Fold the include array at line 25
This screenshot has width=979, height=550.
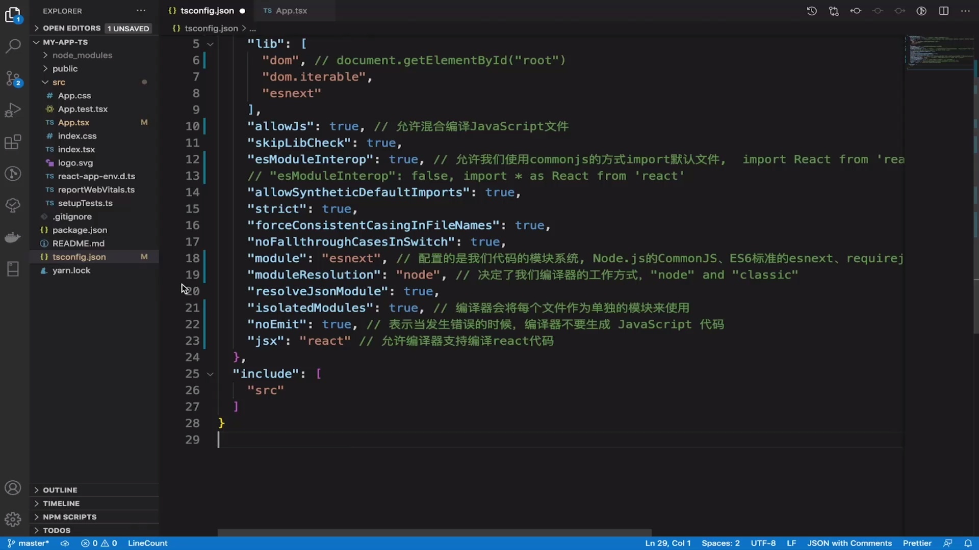pyautogui.click(x=210, y=374)
